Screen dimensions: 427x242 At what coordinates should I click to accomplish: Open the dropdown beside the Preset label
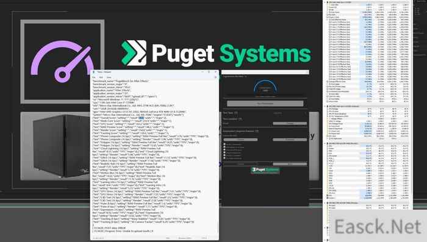pos(290,123)
